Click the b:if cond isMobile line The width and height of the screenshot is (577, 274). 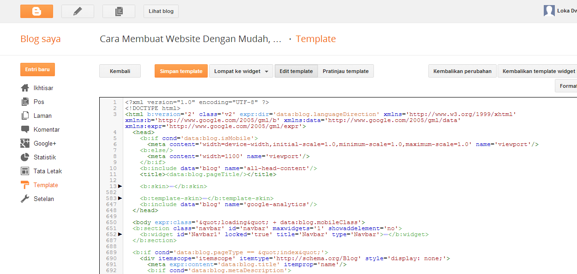coord(199,138)
